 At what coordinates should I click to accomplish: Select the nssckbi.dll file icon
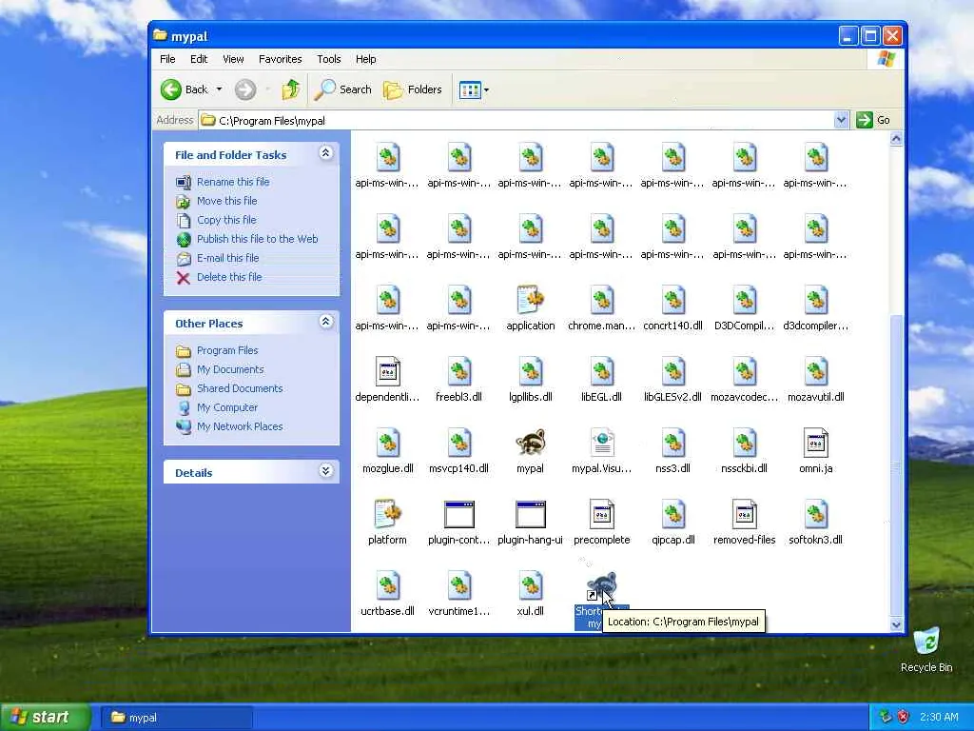coord(744,443)
